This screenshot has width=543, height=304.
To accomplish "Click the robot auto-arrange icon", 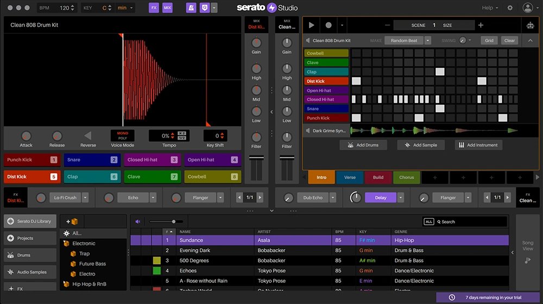I will (x=530, y=25).
